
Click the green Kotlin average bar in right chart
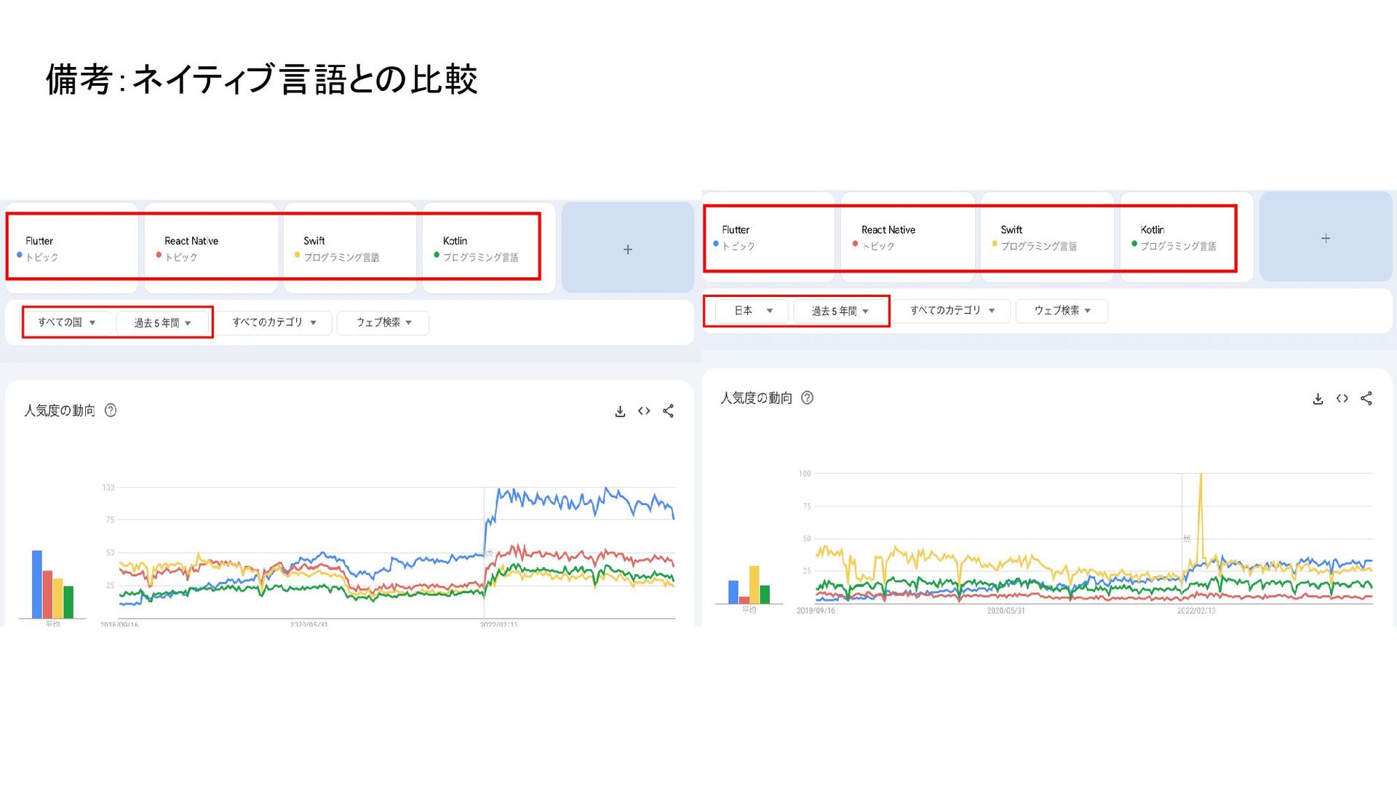(765, 595)
